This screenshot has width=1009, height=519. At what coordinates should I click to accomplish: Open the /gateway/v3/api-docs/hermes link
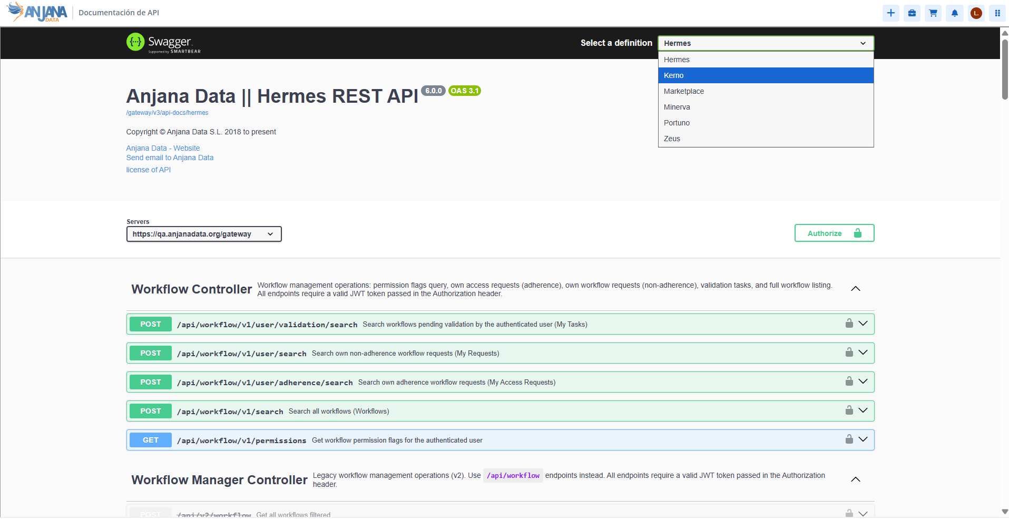point(167,113)
